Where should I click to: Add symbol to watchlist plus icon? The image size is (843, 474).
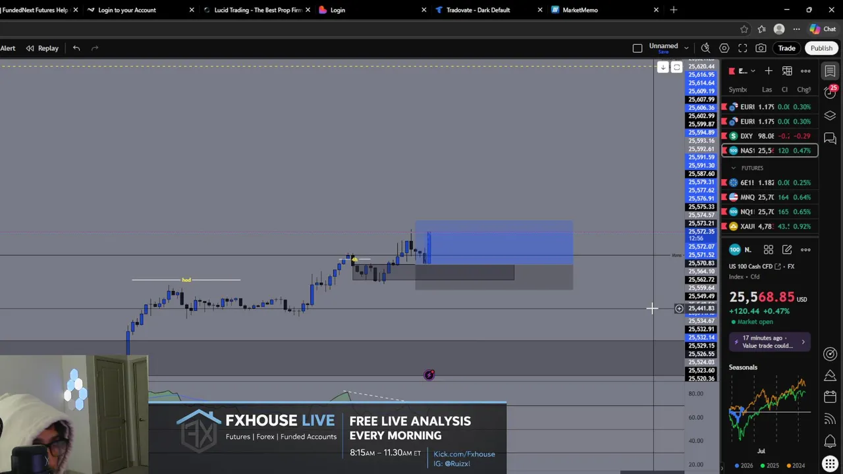(769, 70)
